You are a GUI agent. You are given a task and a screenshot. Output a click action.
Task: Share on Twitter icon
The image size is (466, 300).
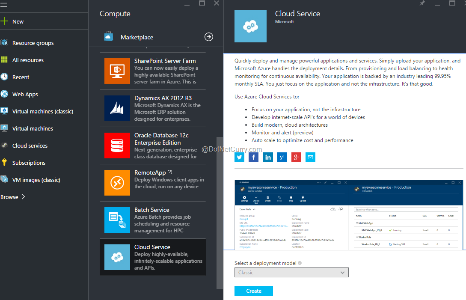(x=240, y=157)
